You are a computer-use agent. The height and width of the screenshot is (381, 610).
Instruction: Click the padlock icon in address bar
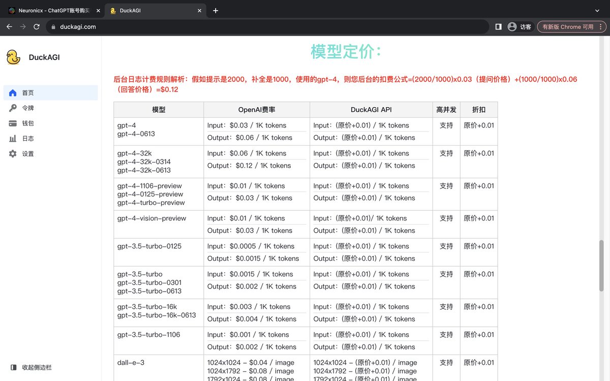click(52, 26)
